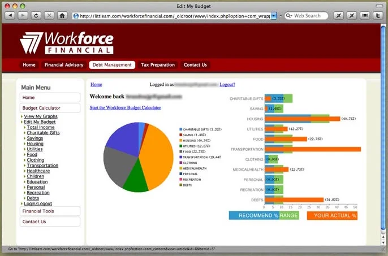Open the Food sidebar link

click(x=32, y=154)
